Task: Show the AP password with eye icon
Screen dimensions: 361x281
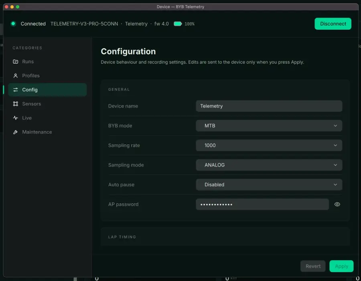Action: 337,204
